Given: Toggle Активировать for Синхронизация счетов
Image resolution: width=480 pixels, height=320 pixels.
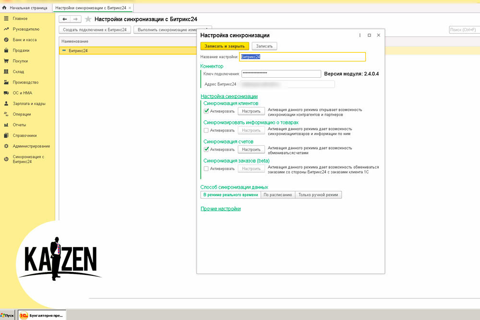Looking at the screenshot, I should coord(206,149).
